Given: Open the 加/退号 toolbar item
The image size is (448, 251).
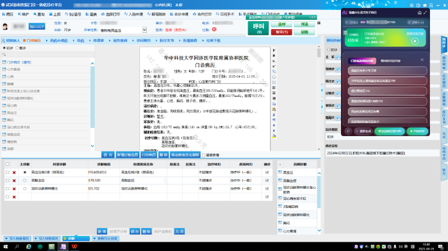Looking at the screenshot, I should click(x=73, y=14).
